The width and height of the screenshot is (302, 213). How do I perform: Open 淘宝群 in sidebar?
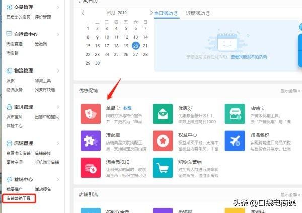coord(12,53)
